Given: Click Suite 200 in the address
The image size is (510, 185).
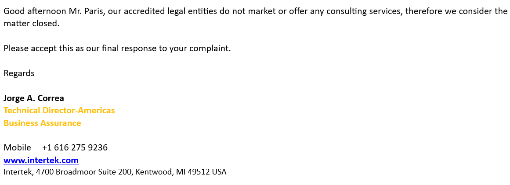Looking at the screenshot, I should [117, 172].
